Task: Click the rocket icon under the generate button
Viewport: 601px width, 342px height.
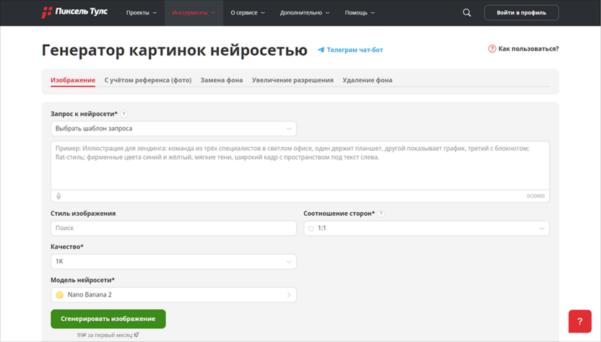Action: (137, 335)
